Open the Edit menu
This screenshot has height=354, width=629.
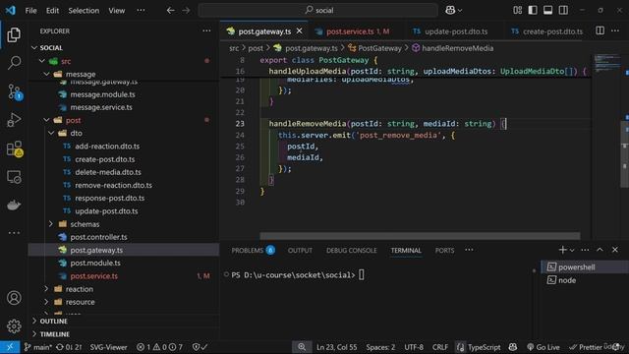52,11
